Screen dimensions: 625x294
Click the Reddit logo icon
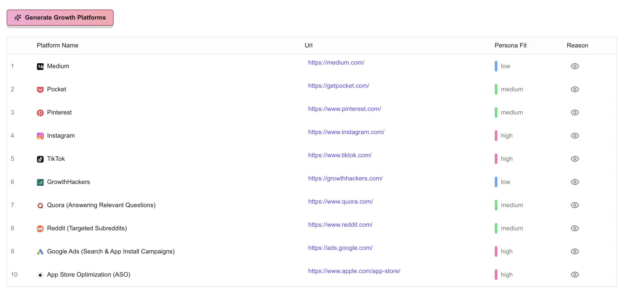[40, 229]
